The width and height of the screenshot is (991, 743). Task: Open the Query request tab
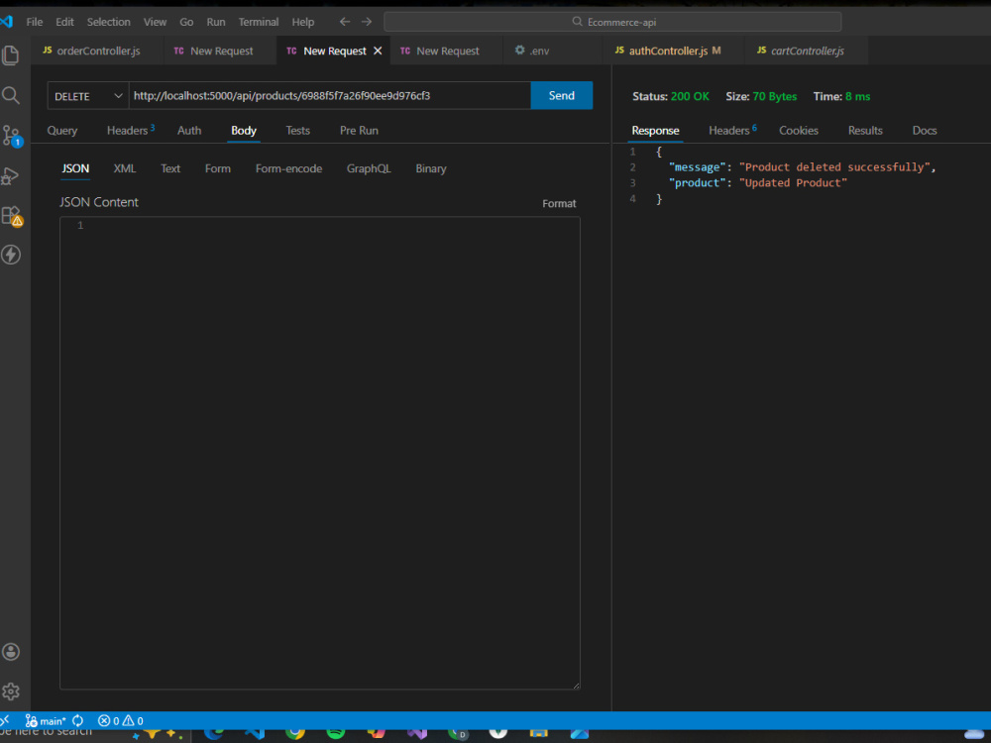(x=61, y=130)
